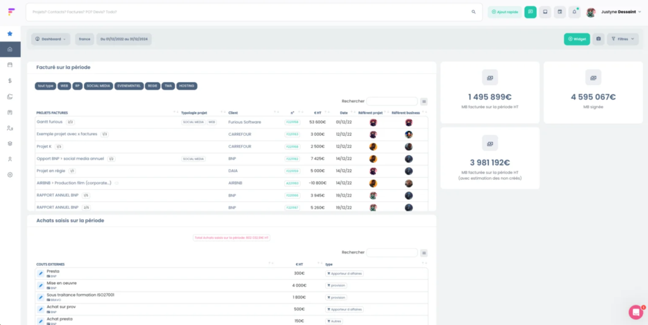This screenshot has height=325, width=648.
Task: Toggle the SOCIAL MEDIA type filter
Action: tap(99, 85)
